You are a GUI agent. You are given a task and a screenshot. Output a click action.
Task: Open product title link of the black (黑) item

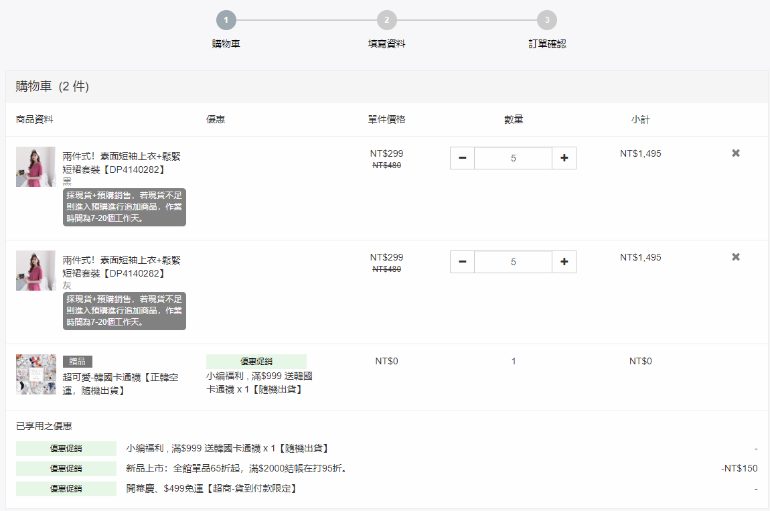121,163
